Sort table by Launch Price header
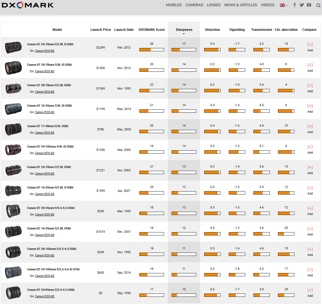Screen dimensions: 322x305 point(101,30)
